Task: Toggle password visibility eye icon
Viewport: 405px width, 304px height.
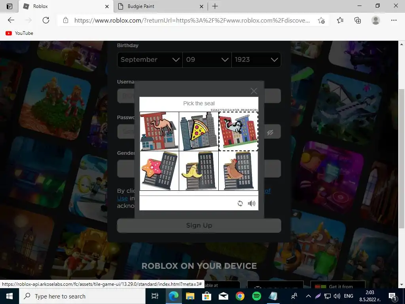Action: (x=270, y=133)
